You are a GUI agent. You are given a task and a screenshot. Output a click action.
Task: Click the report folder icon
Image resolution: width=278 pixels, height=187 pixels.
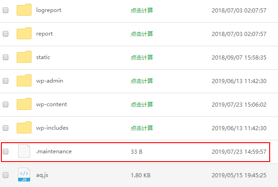pyautogui.click(x=24, y=34)
